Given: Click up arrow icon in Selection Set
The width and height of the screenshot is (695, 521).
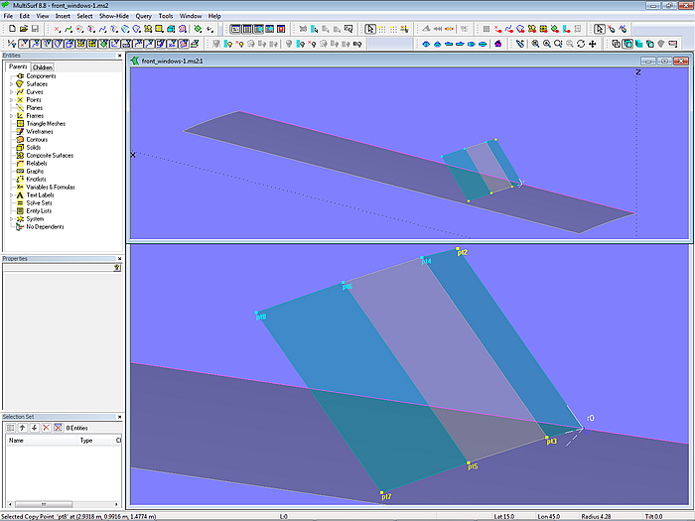Looking at the screenshot, I should [22, 427].
